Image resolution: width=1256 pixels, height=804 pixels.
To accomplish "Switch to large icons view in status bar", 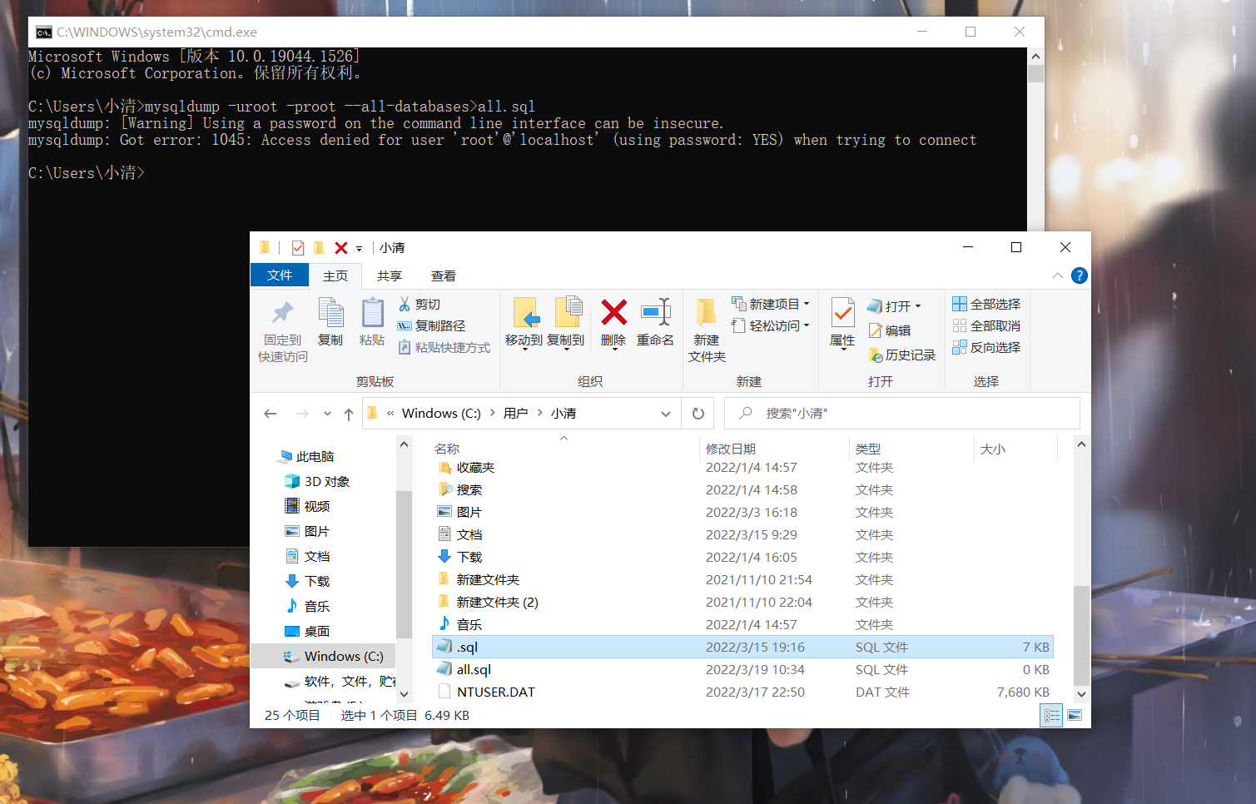I will [1075, 715].
